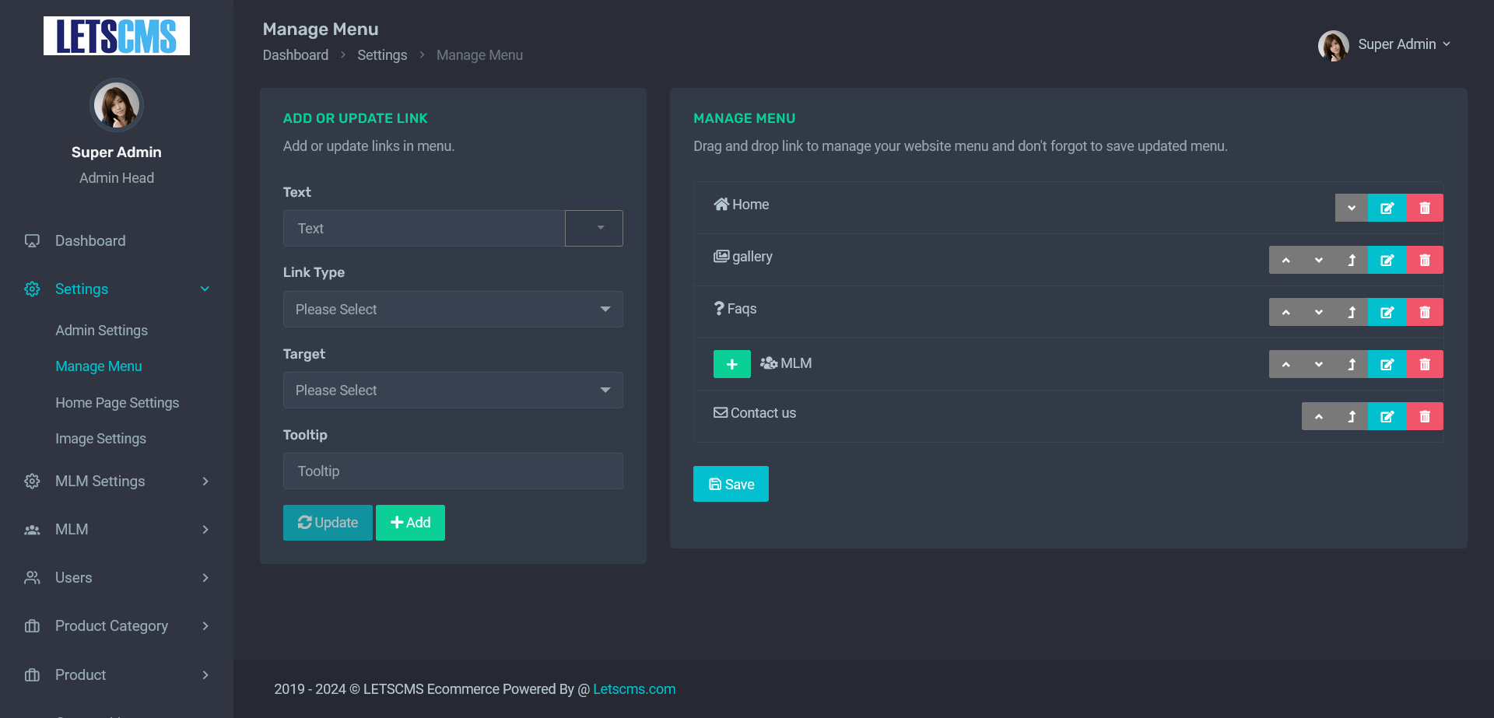
Task: Go to Home Page Settings
Action: (117, 402)
